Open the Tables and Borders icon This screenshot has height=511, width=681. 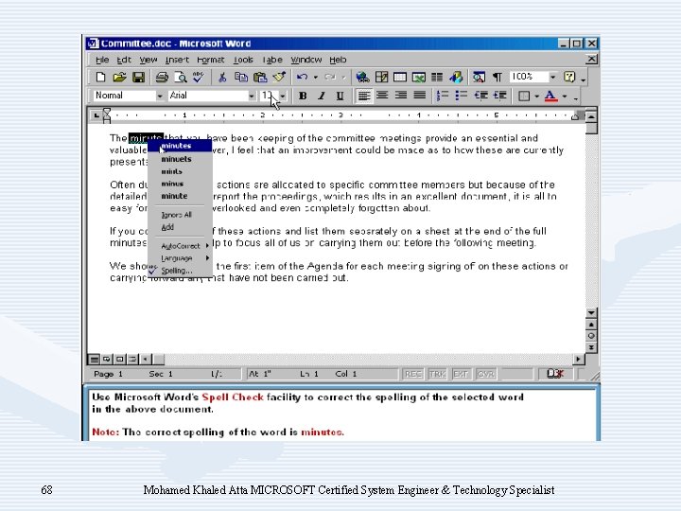(381, 78)
